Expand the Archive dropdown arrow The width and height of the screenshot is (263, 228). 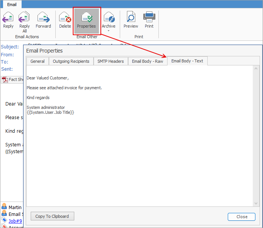coord(108,31)
